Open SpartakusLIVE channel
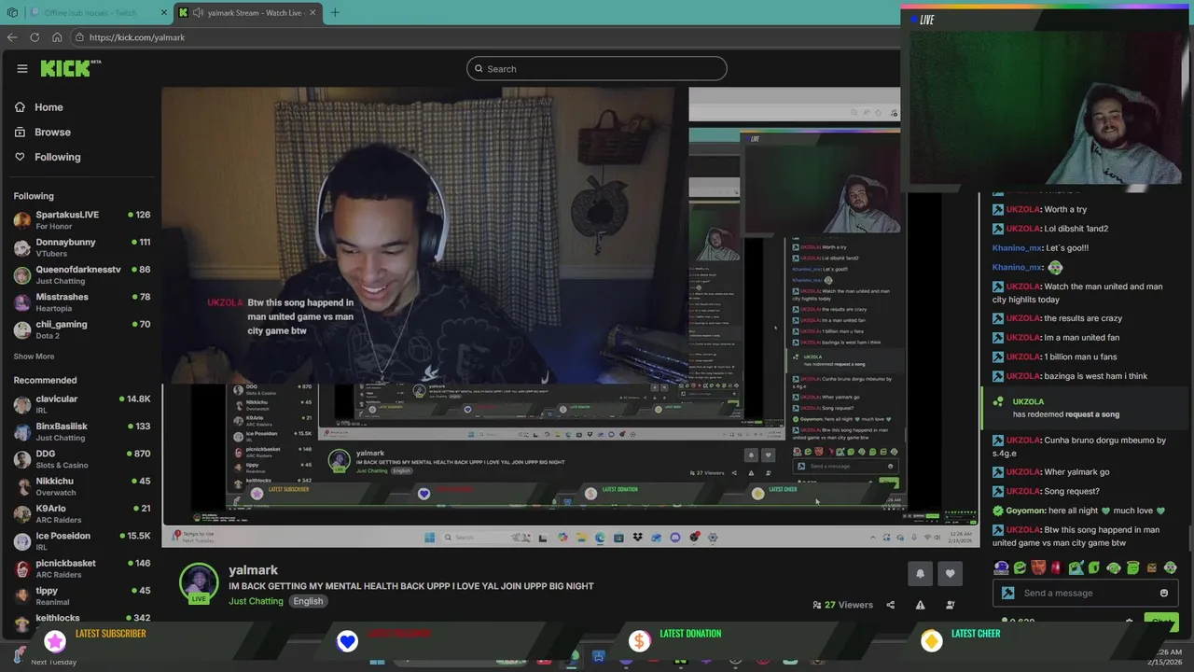Image resolution: width=1194 pixels, height=672 pixels. (x=82, y=219)
